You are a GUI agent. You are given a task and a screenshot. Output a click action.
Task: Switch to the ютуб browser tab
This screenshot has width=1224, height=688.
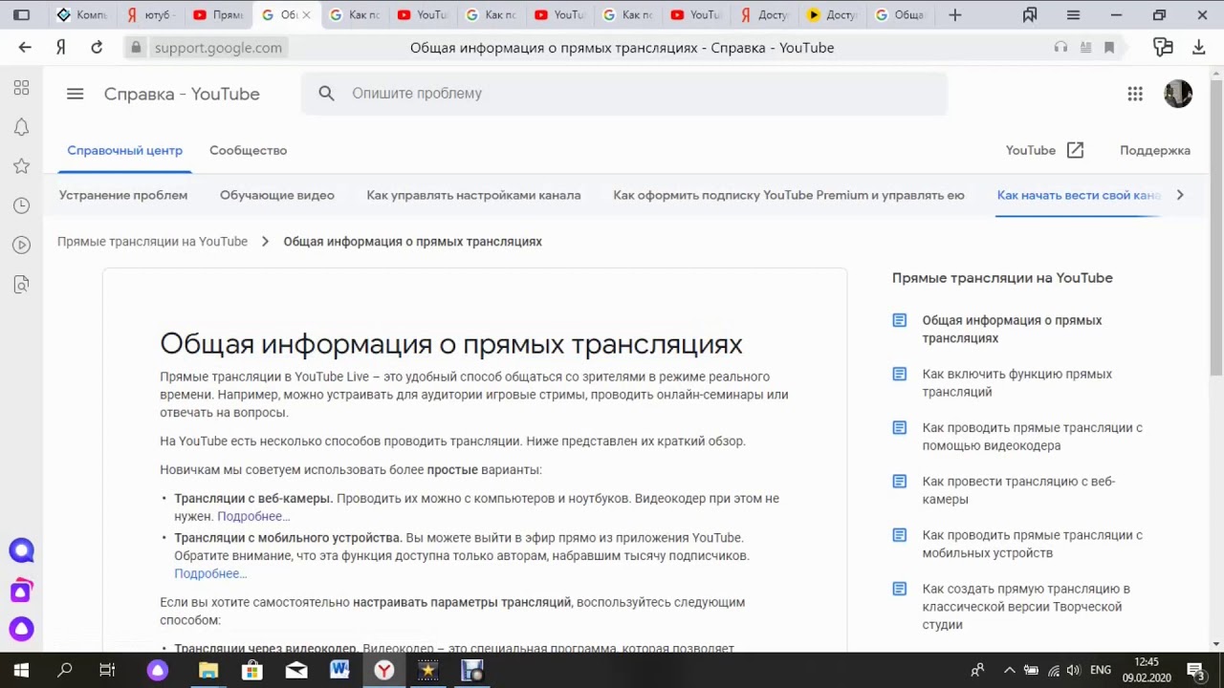(153, 15)
